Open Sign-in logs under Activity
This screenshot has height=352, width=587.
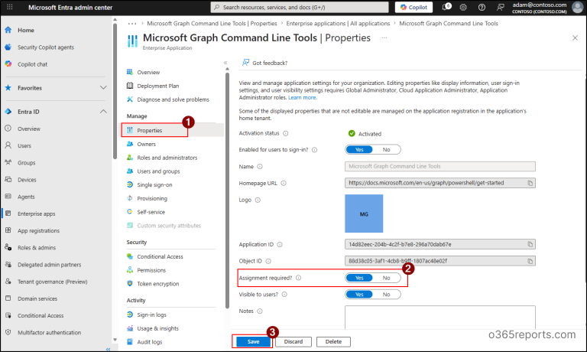pyautogui.click(x=151, y=315)
